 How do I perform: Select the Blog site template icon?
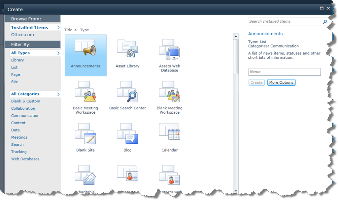127,134
